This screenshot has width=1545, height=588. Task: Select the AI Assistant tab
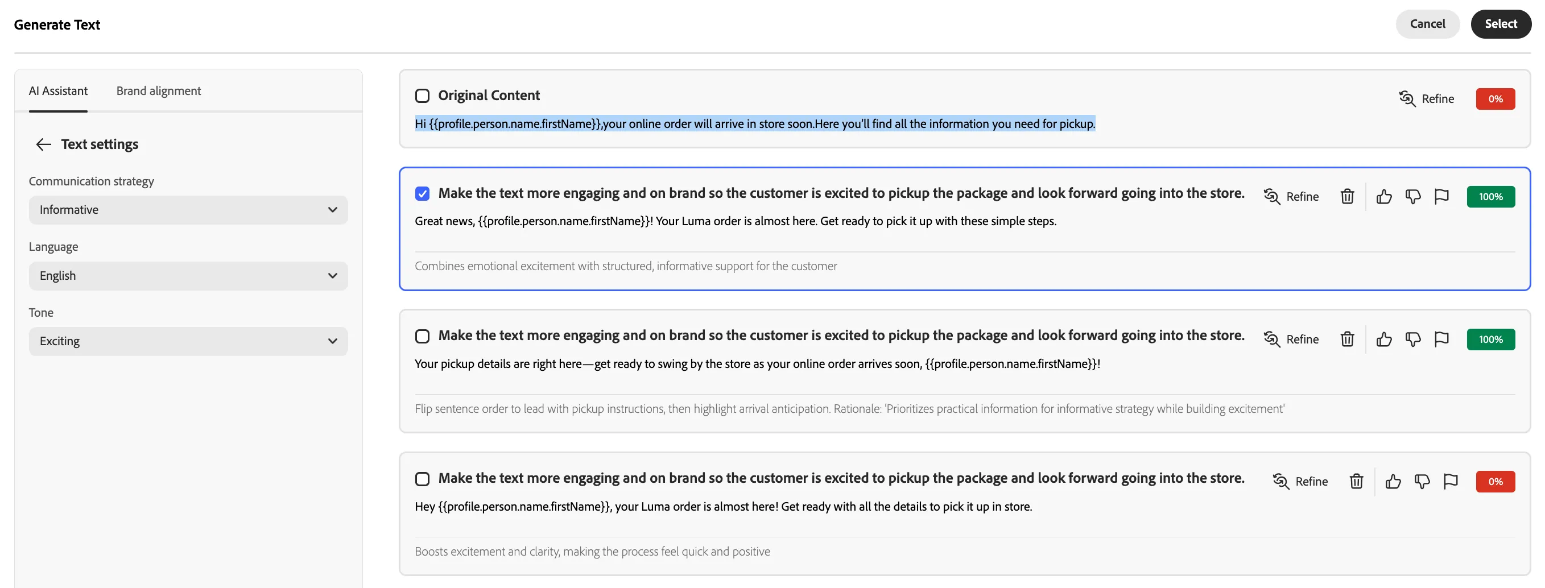[58, 91]
